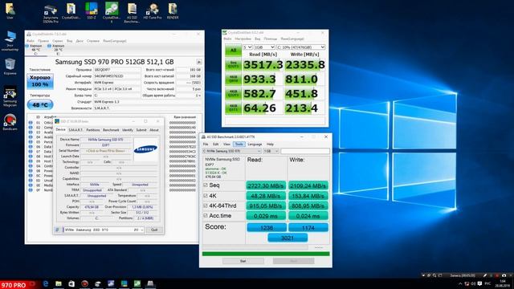Open the RENDER desktop icon
The width and height of the screenshot is (514, 289).
(x=173, y=10)
